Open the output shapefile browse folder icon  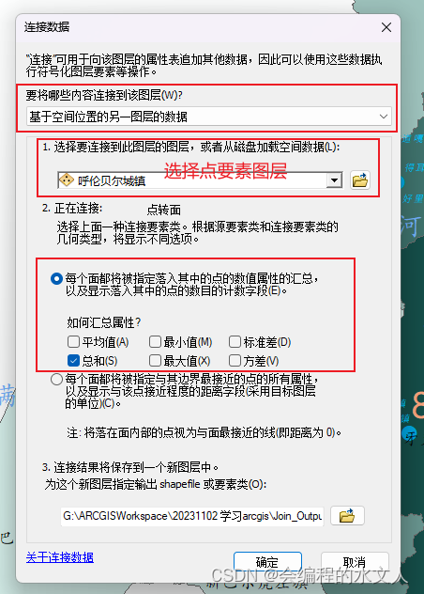click(347, 516)
